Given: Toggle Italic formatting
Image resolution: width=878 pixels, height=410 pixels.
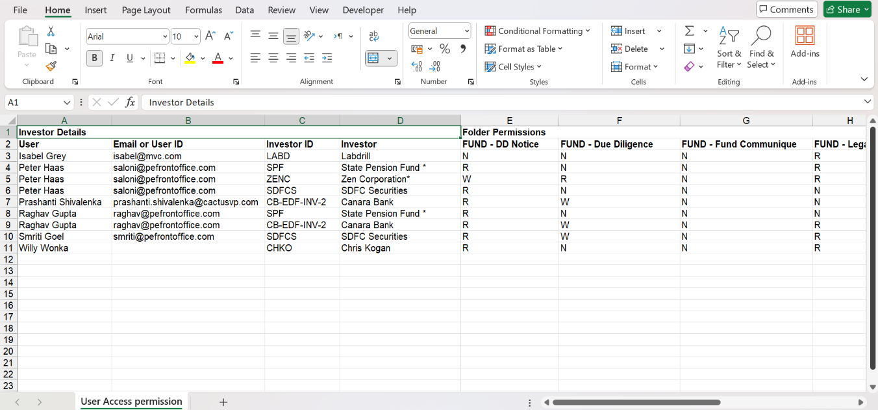Looking at the screenshot, I should coord(112,58).
